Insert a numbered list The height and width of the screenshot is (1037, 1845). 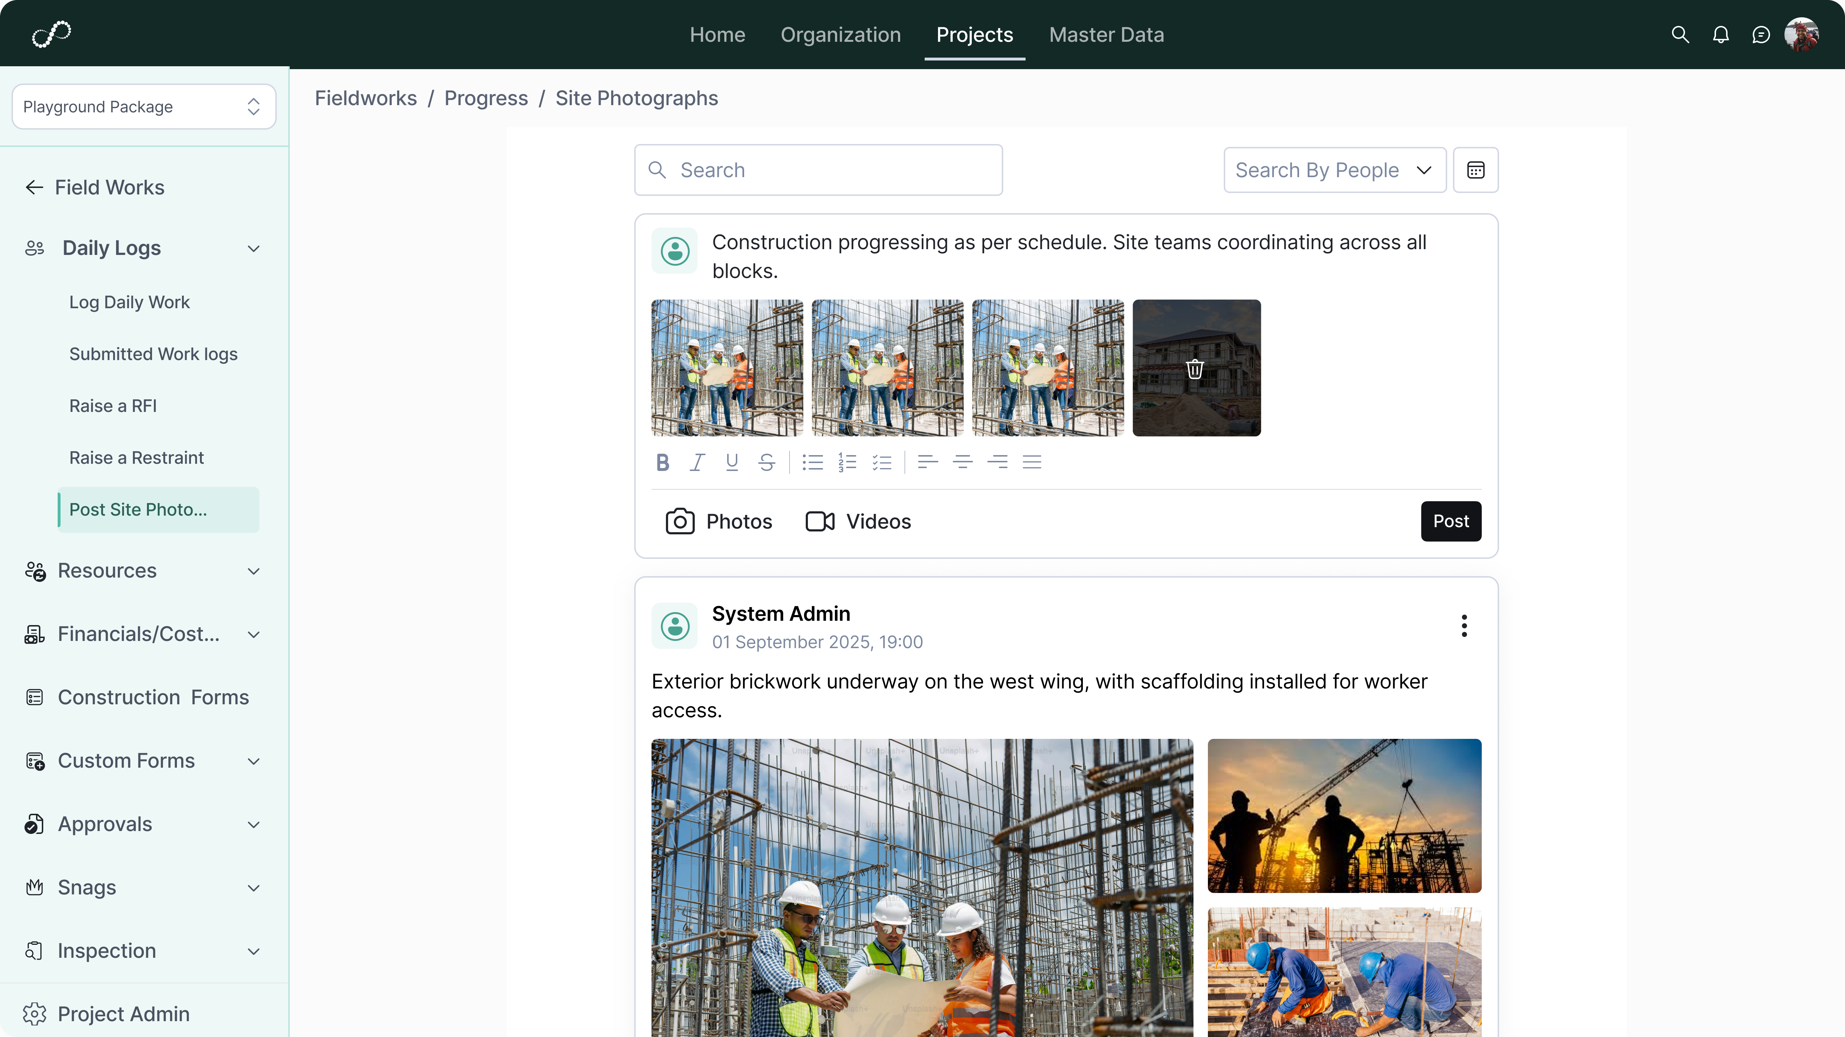(847, 462)
